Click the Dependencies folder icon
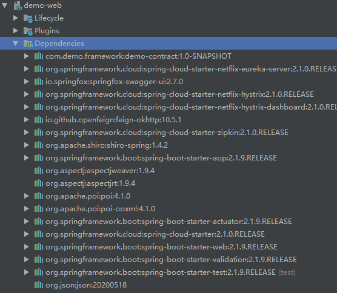Image resolution: width=337 pixels, height=293 pixels. pos(28,44)
